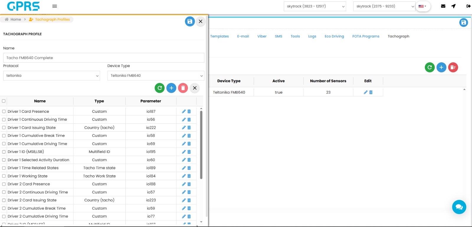Close the Tachograph Profile panel
The image size is (472, 227).
pos(201,21)
